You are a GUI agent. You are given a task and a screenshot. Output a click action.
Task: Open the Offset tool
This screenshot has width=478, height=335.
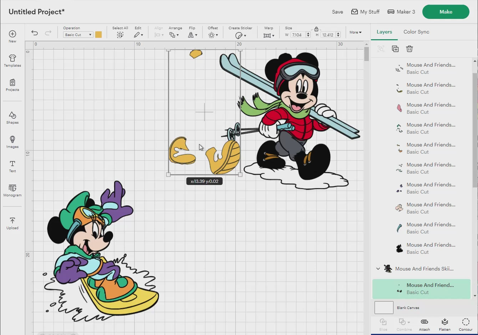(x=213, y=35)
